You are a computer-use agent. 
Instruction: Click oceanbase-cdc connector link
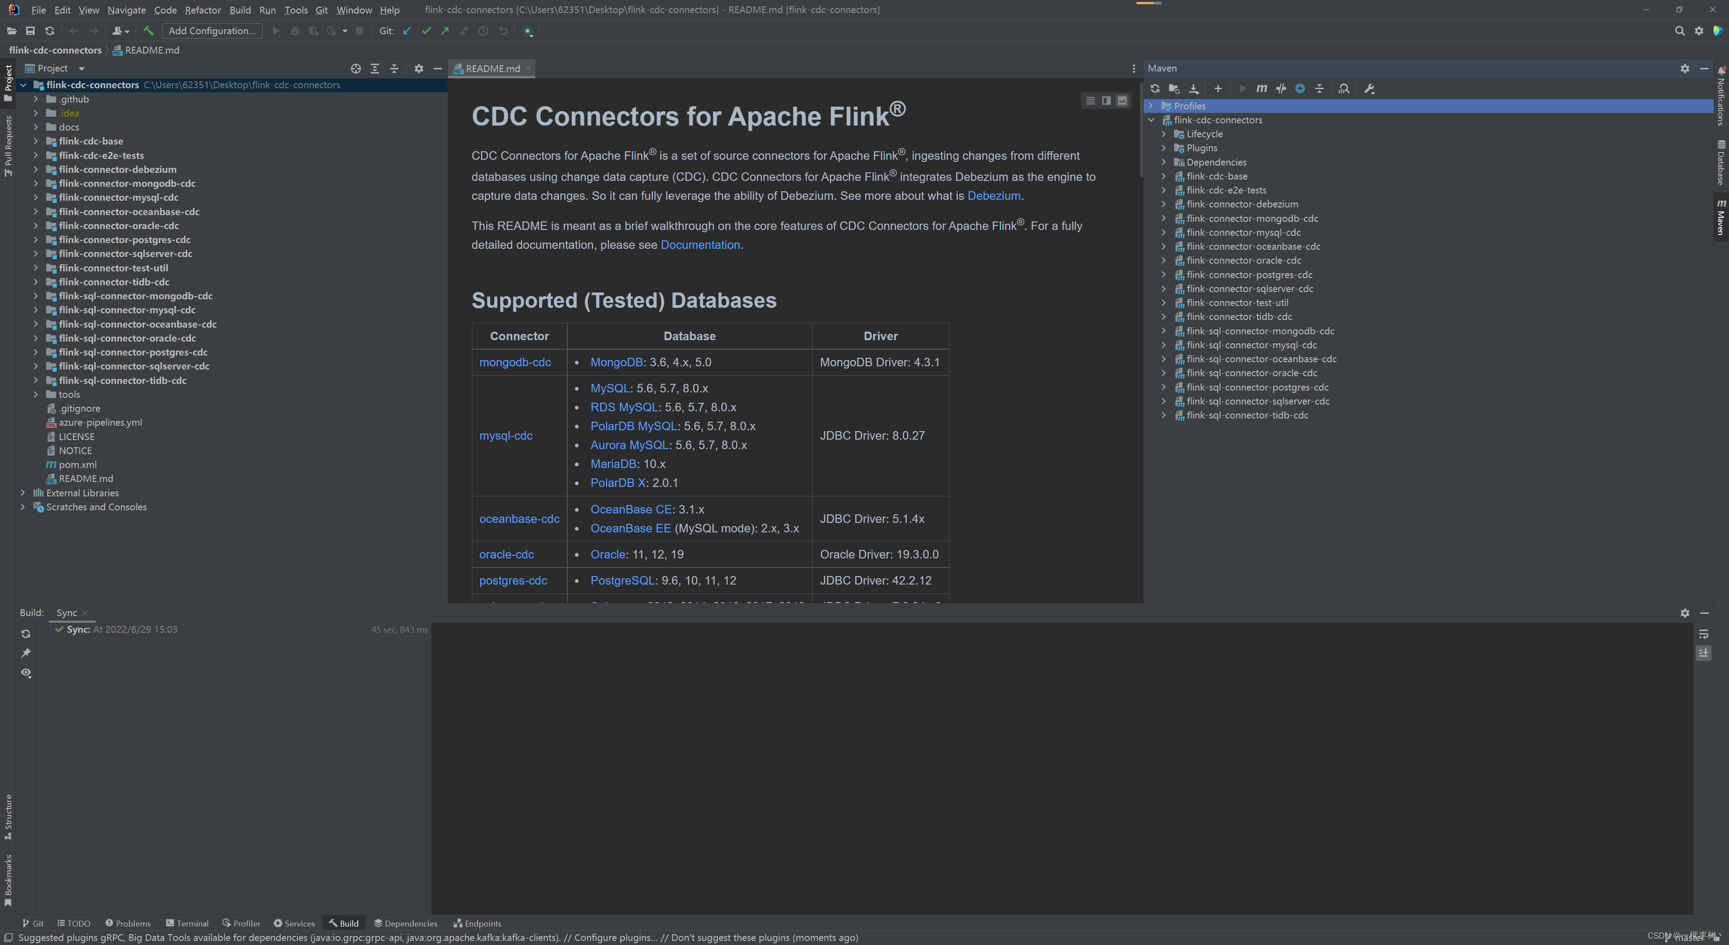click(519, 519)
